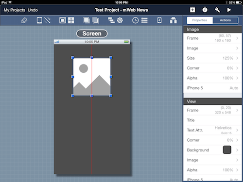Tap the Undo button
The width and height of the screenshot is (243, 182).
pos(33,10)
